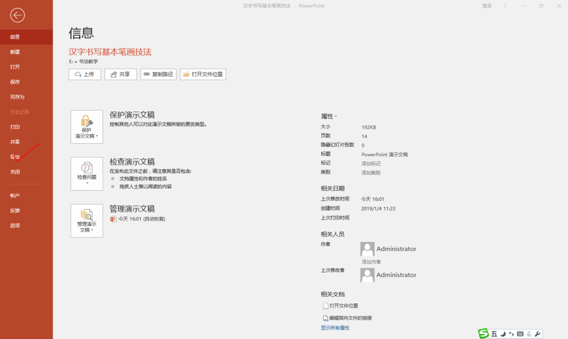Open the auto-recovered version 今天 16:01
568x339 pixels.
(141, 219)
